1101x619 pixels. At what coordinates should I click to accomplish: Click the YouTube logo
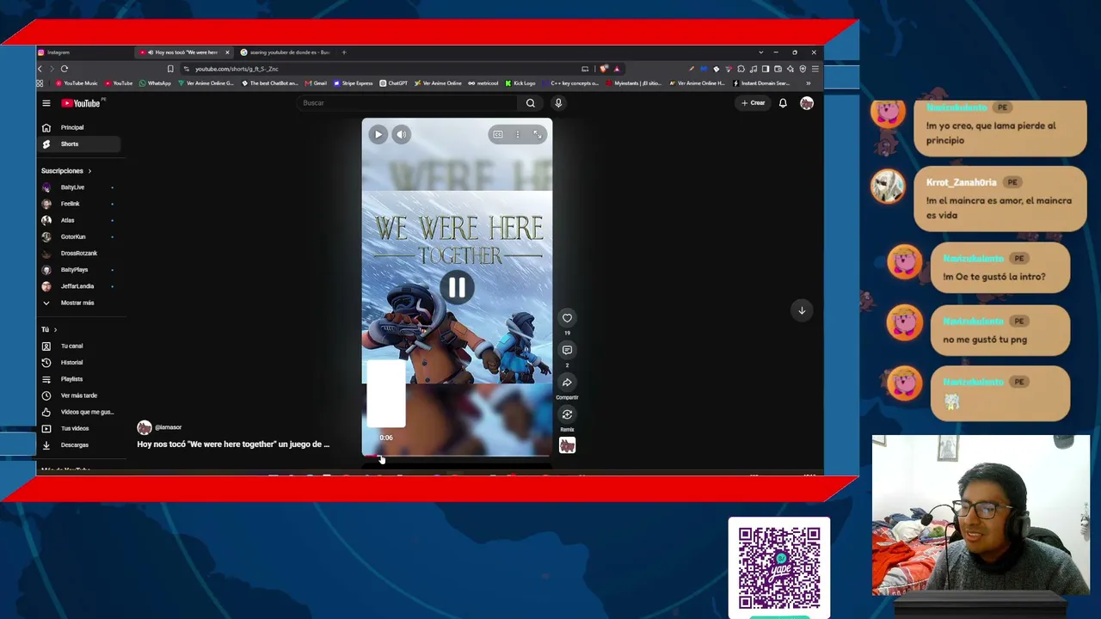coord(81,103)
